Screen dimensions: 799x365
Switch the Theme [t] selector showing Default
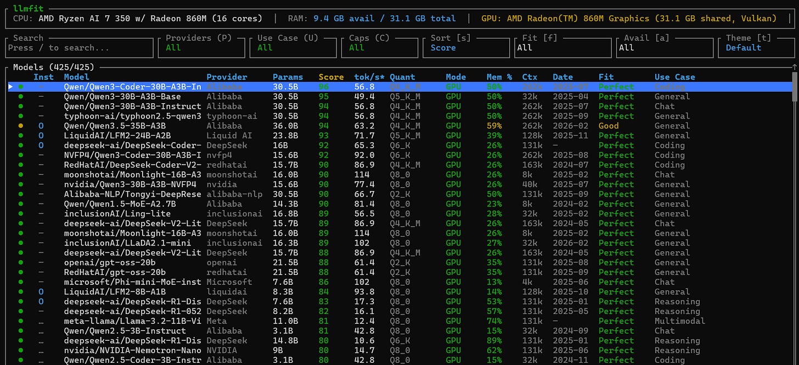(x=756, y=48)
